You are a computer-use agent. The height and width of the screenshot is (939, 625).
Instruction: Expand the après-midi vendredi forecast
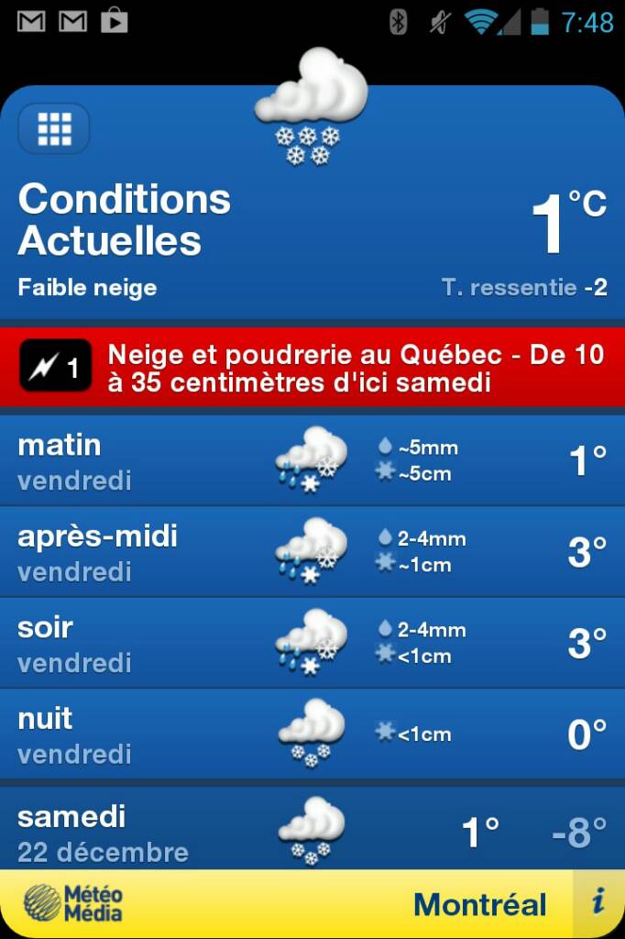(x=137, y=552)
